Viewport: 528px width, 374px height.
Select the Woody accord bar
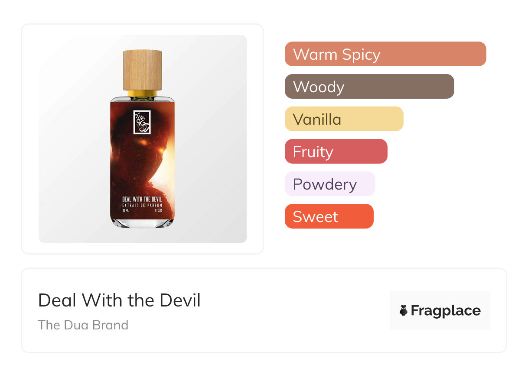pyautogui.click(x=369, y=87)
